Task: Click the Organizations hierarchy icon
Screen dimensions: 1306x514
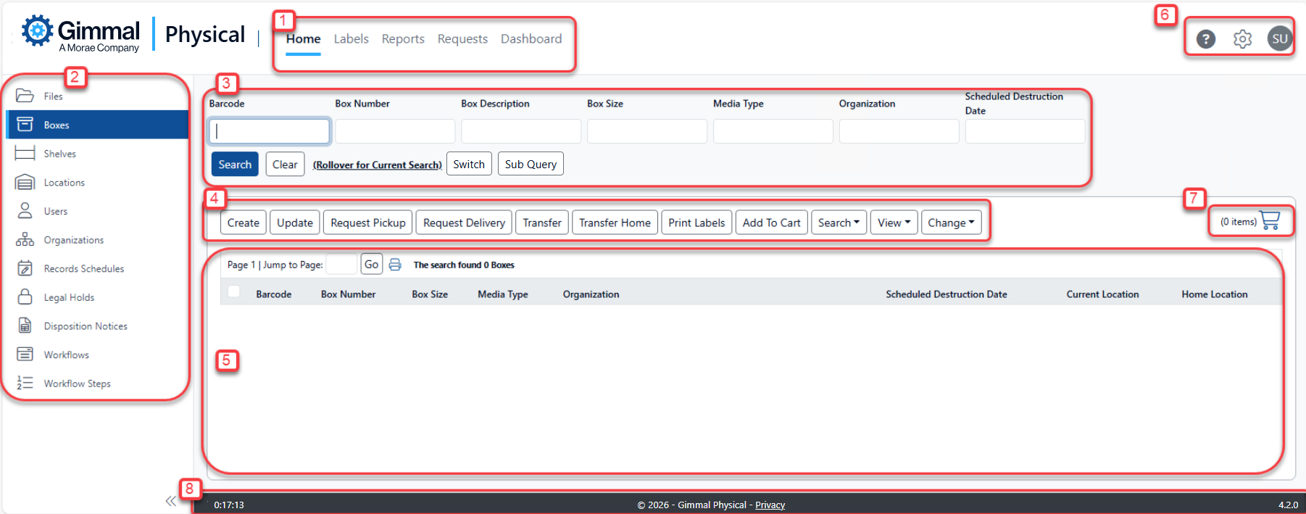Action: click(x=25, y=240)
